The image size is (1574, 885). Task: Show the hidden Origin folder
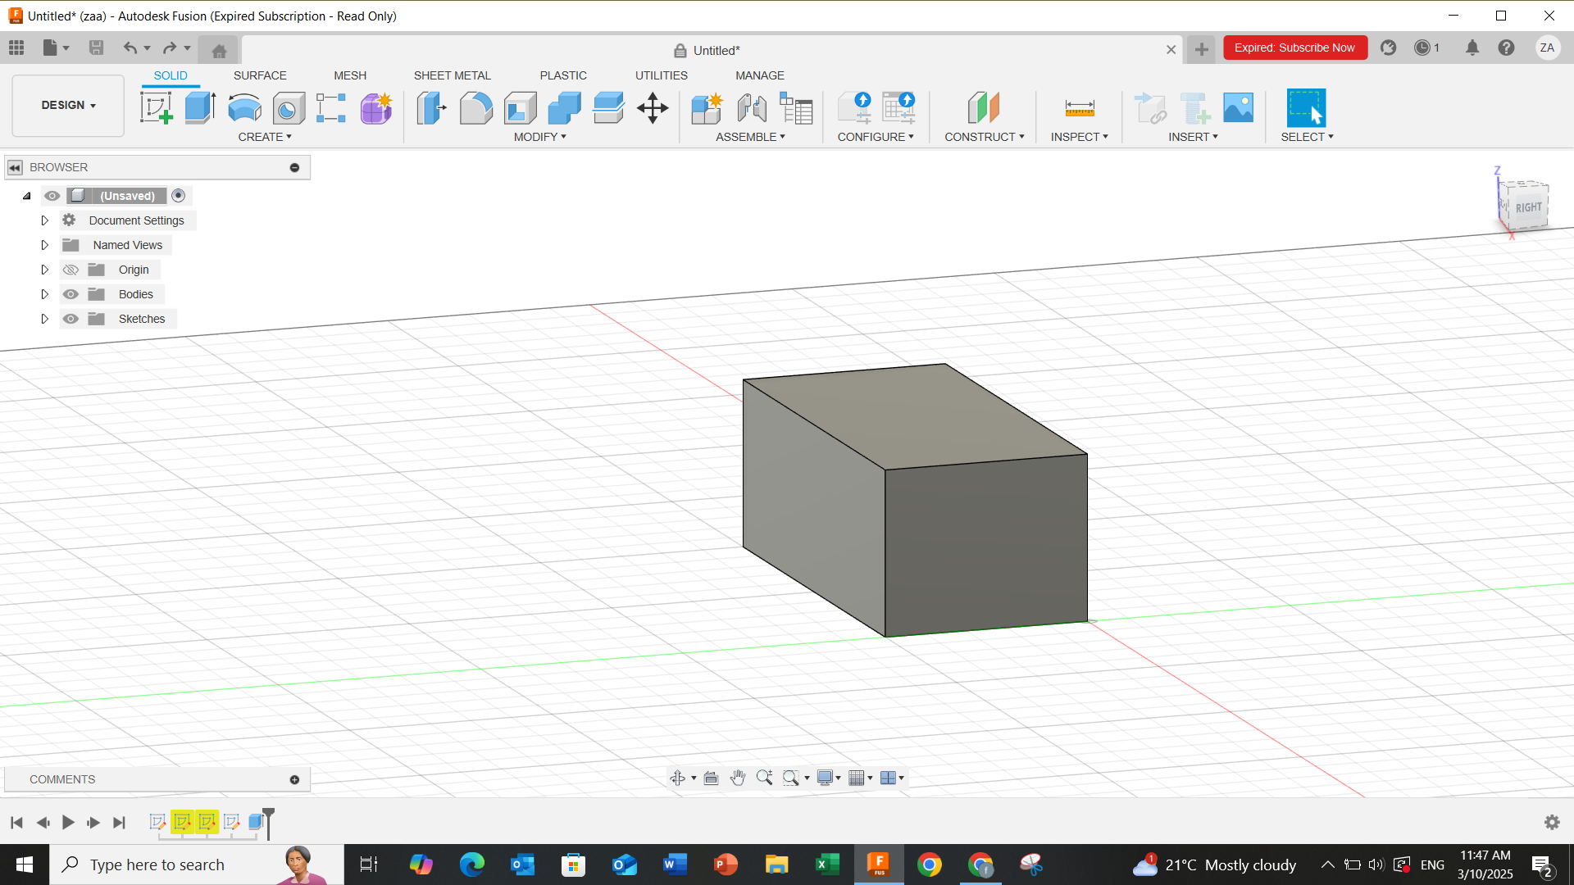(71, 270)
